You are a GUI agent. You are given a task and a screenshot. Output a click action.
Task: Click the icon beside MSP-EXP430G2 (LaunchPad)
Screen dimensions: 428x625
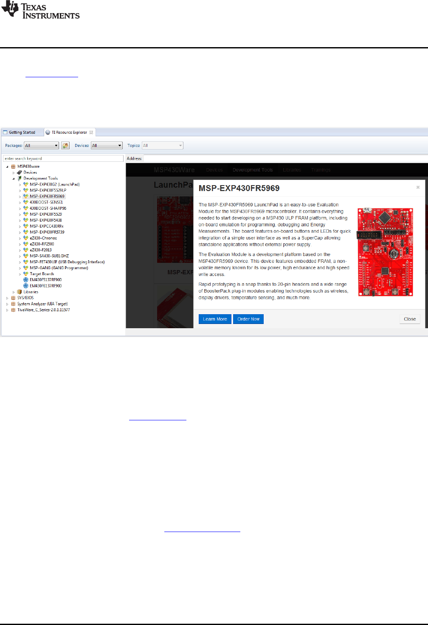pos(26,184)
